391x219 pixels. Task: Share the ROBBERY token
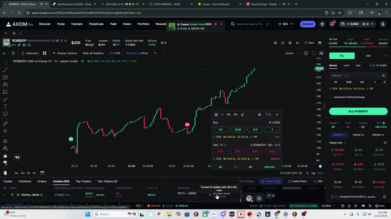[x=61, y=41]
